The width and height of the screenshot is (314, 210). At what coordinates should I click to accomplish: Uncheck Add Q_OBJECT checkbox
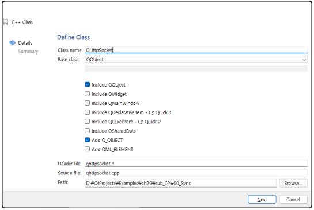[87, 140]
